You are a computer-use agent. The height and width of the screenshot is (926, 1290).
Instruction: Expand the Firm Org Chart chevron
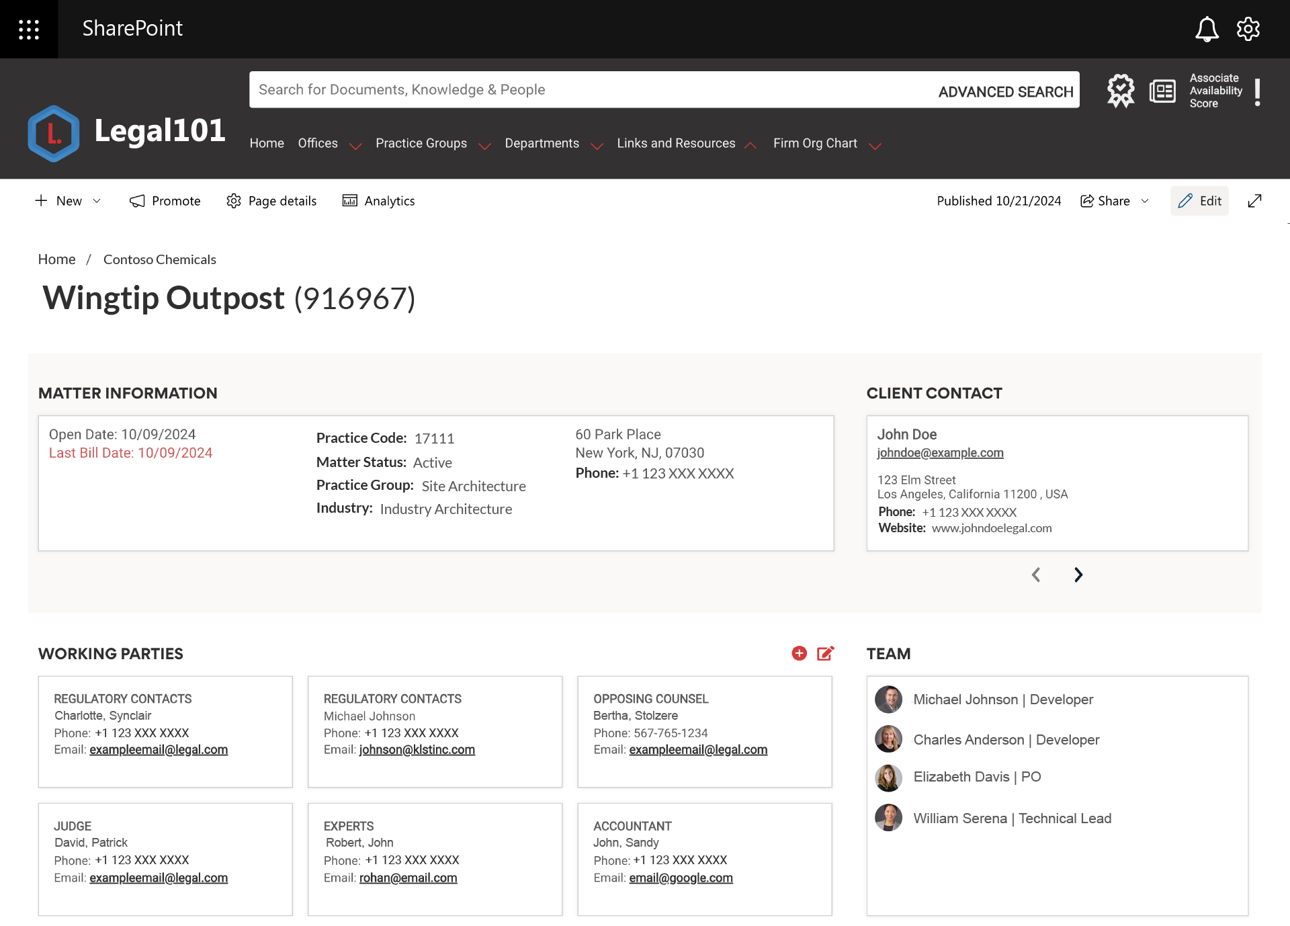pos(875,146)
